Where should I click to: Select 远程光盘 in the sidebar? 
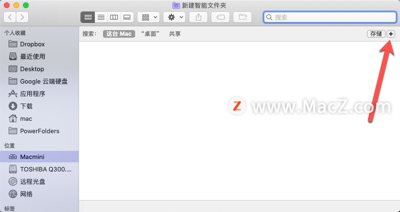coord(39,181)
